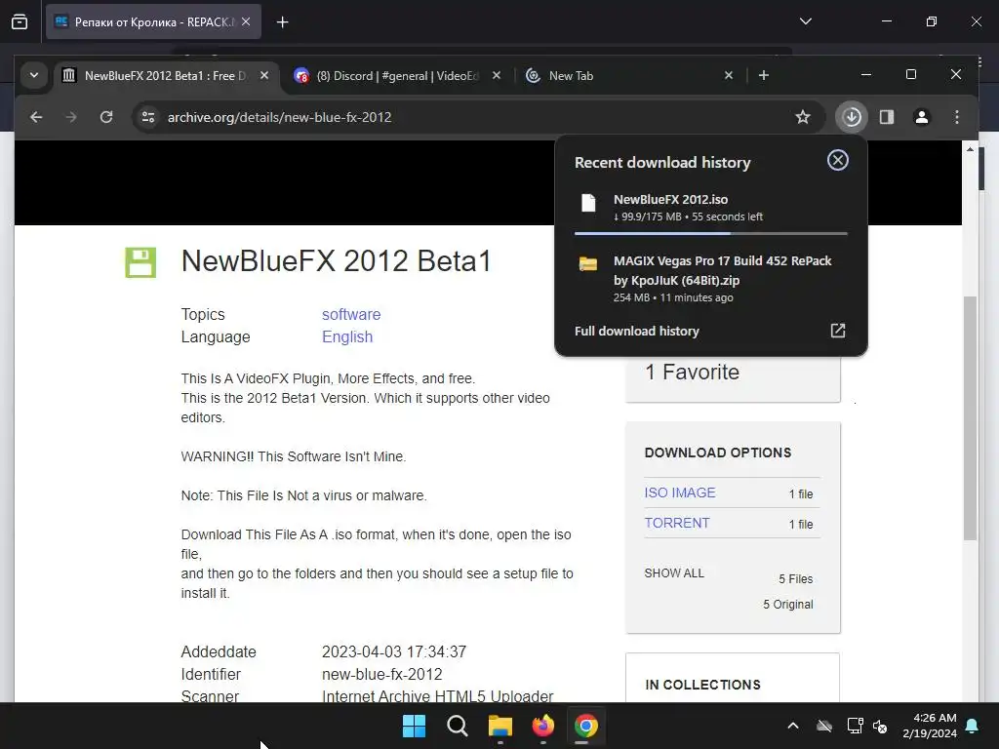The height and width of the screenshot is (749, 999).
Task: Open the Chrome profile icon
Action: (x=922, y=117)
